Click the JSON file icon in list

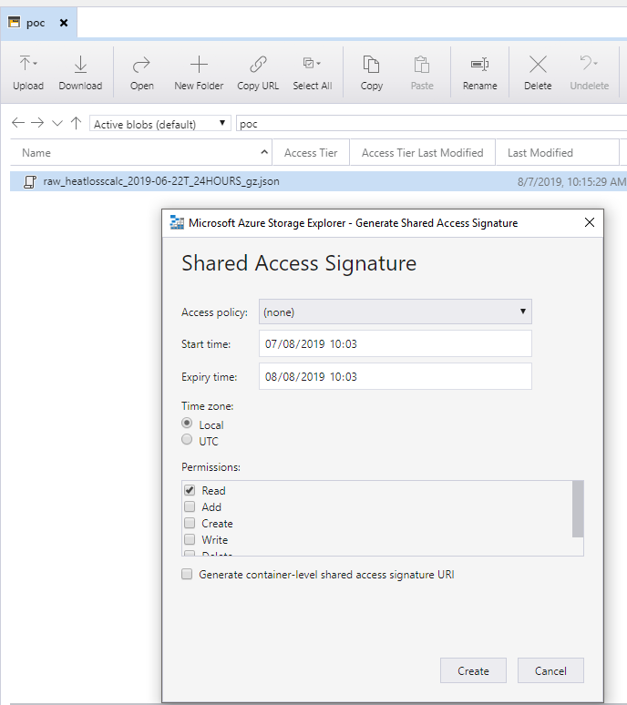30,181
